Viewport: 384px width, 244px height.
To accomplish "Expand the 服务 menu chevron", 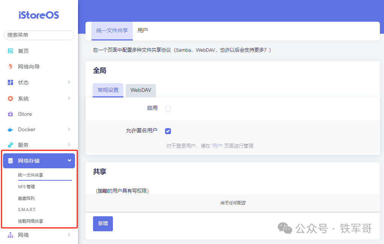I will point(69,145).
